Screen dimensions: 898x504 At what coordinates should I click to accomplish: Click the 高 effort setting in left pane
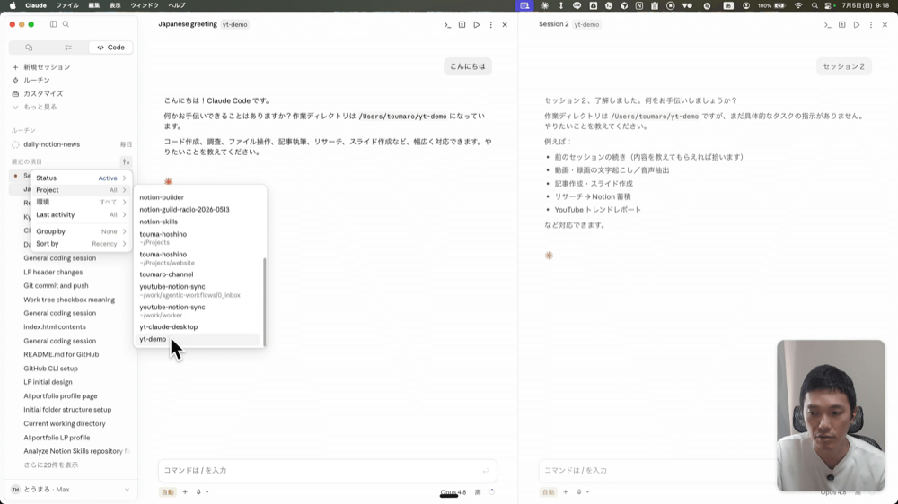coord(478,492)
